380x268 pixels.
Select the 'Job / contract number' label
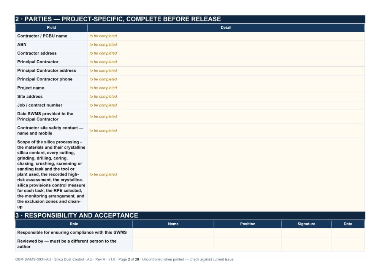(x=40, y=105)
